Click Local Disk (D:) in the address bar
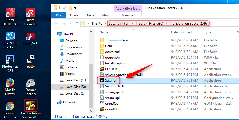The width and height of the screenshot is (239, 120). (119, 24)
